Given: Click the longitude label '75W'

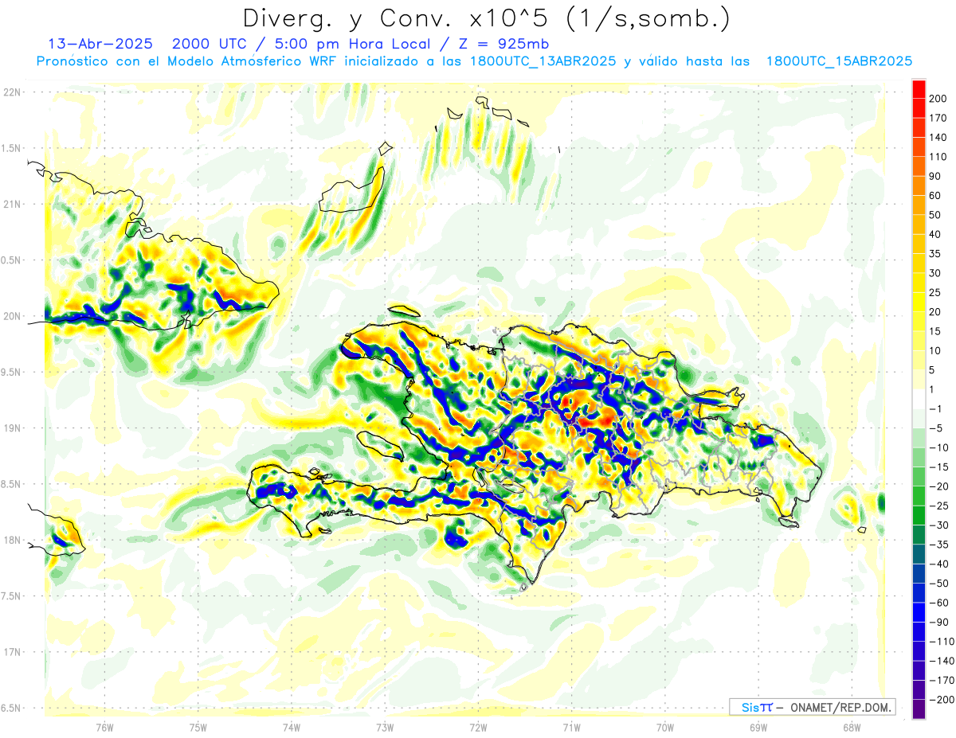Looking at the screenshot, I should [x=198, y=727].
